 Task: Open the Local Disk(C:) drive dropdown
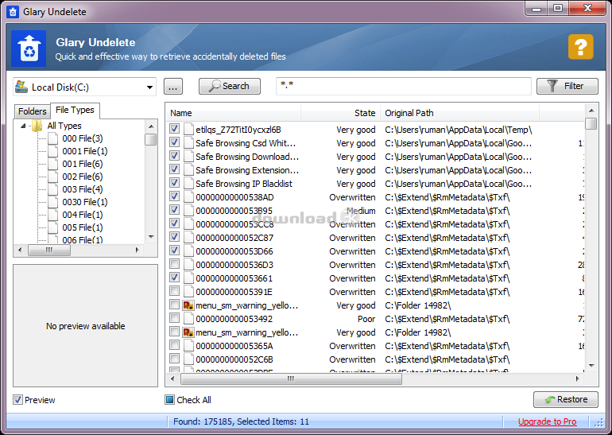149,87
